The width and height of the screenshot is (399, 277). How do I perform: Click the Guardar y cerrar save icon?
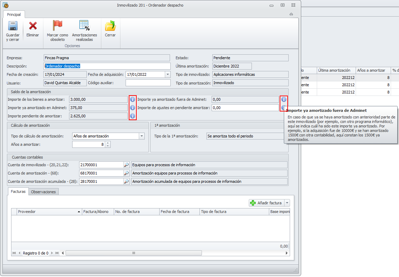tap(13, 26)
